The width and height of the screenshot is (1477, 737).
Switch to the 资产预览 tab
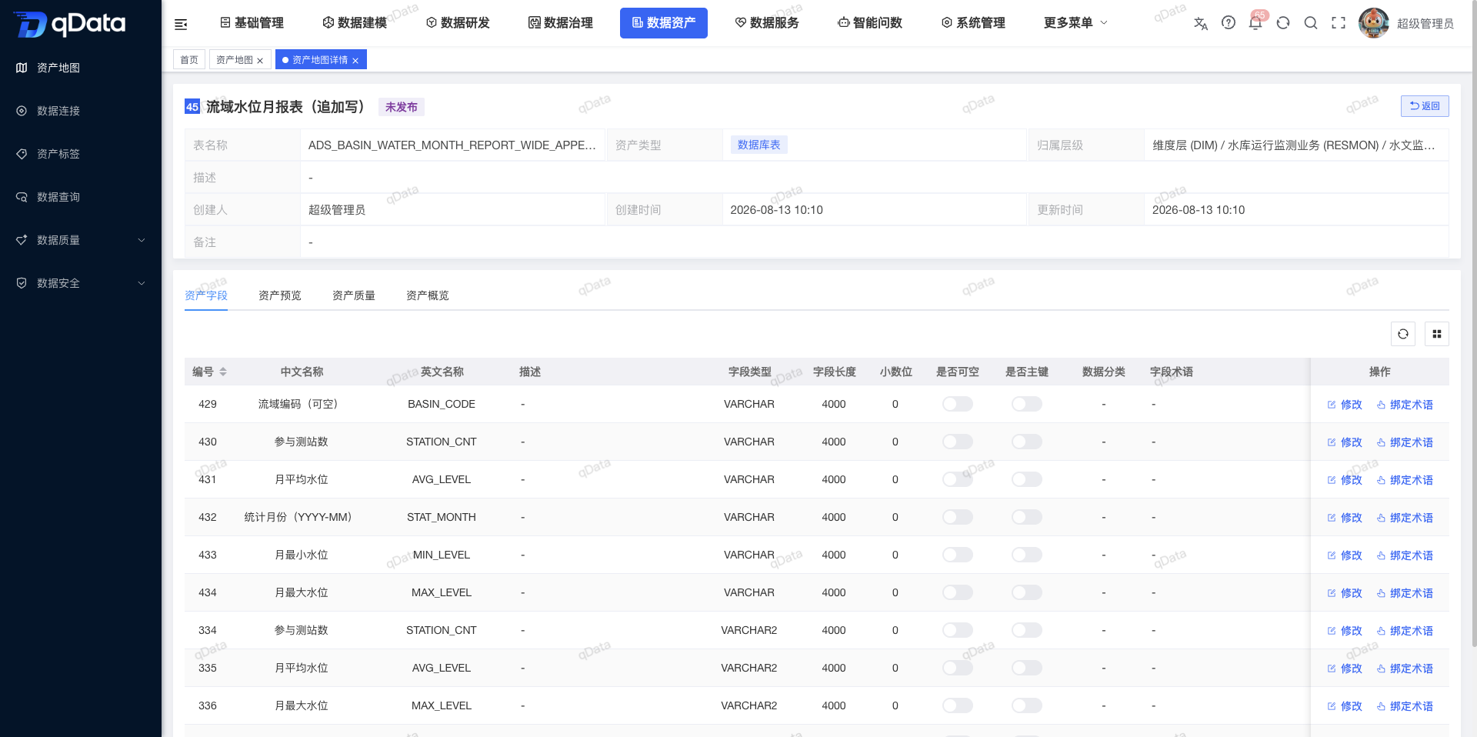click(x=280, y=295)
